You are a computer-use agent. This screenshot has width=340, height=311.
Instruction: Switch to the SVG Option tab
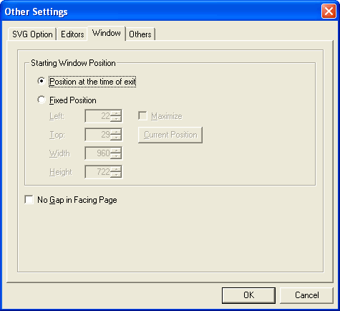32,34
